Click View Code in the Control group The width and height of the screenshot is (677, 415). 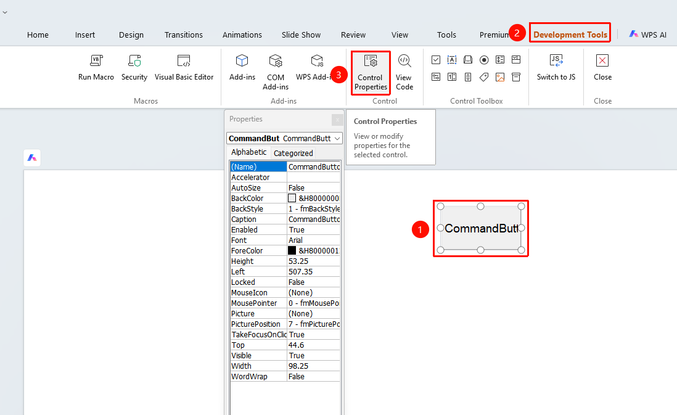404,72
